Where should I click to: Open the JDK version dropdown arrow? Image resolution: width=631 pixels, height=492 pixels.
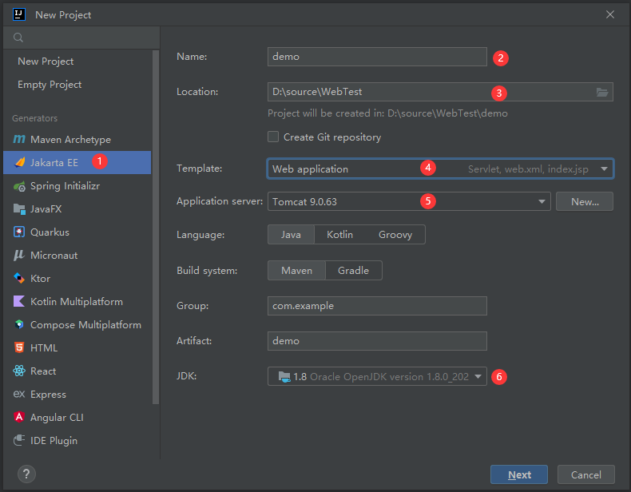(x=478, y=376)
